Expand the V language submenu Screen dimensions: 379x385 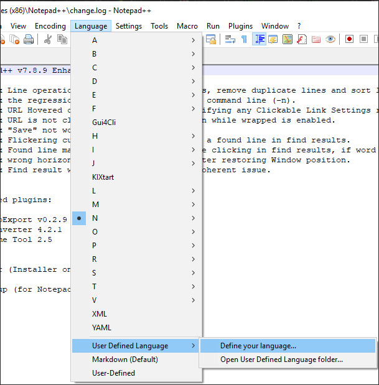tap(136, 300)
